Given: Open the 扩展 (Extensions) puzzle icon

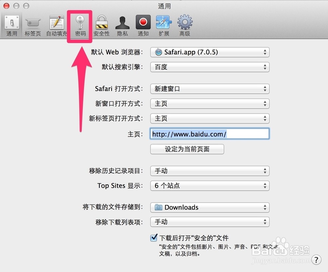Looking at the screenshot, I should coord(164,26).
